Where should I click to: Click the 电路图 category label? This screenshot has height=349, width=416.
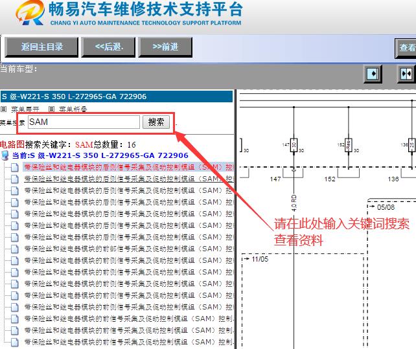coord(12,144)
